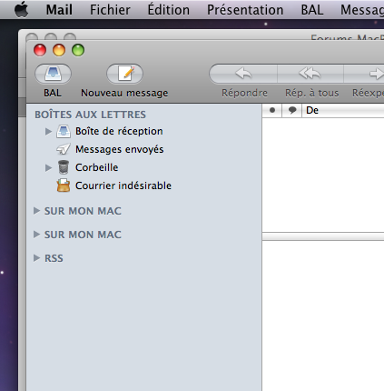Click the RSS section label

pos(54,258)
